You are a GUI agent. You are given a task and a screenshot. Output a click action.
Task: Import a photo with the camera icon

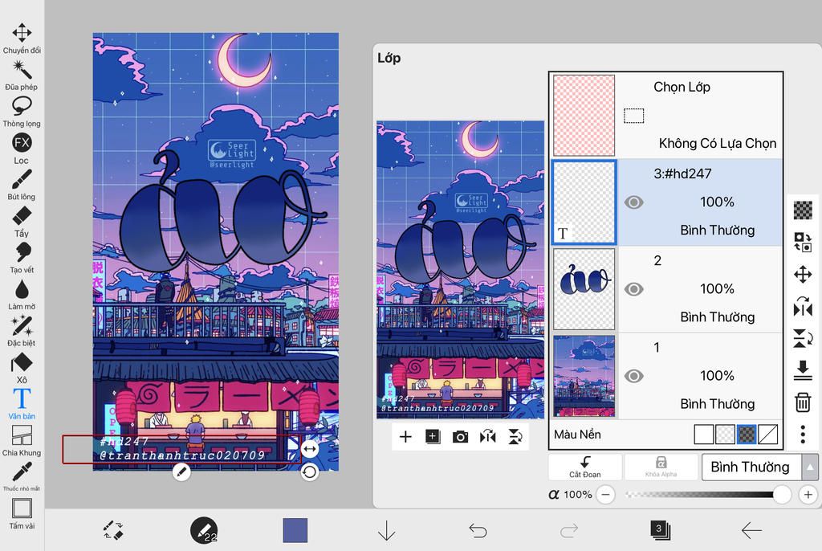tap(460, 437)
